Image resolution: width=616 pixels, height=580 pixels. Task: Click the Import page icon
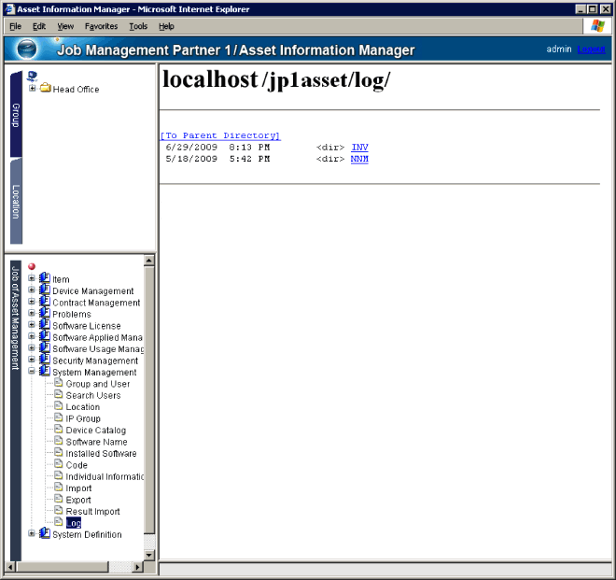(58, 488)
